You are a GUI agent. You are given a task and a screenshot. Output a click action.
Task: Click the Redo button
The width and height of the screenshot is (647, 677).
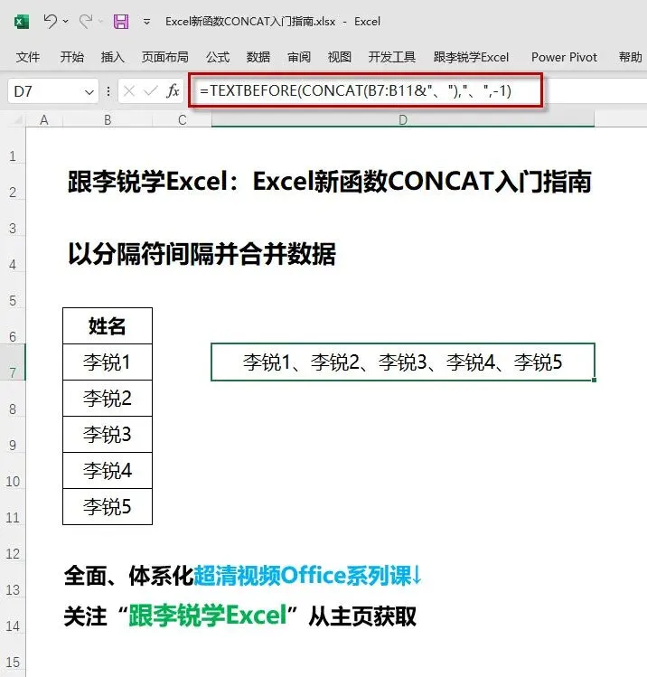pos(86,21)
